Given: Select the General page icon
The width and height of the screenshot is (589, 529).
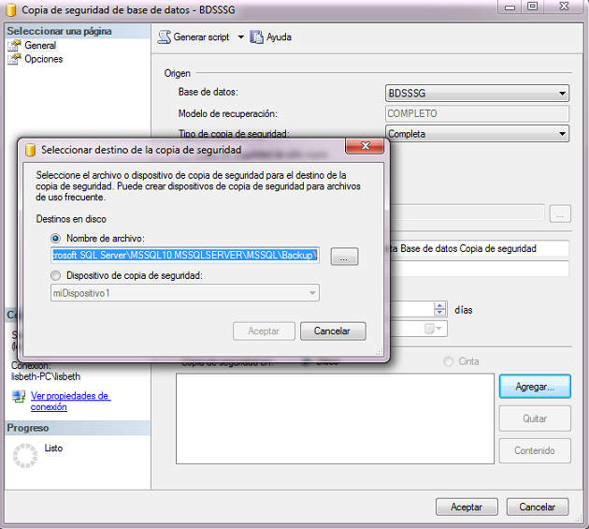Looking at the screenshot, I should point(15,45).
